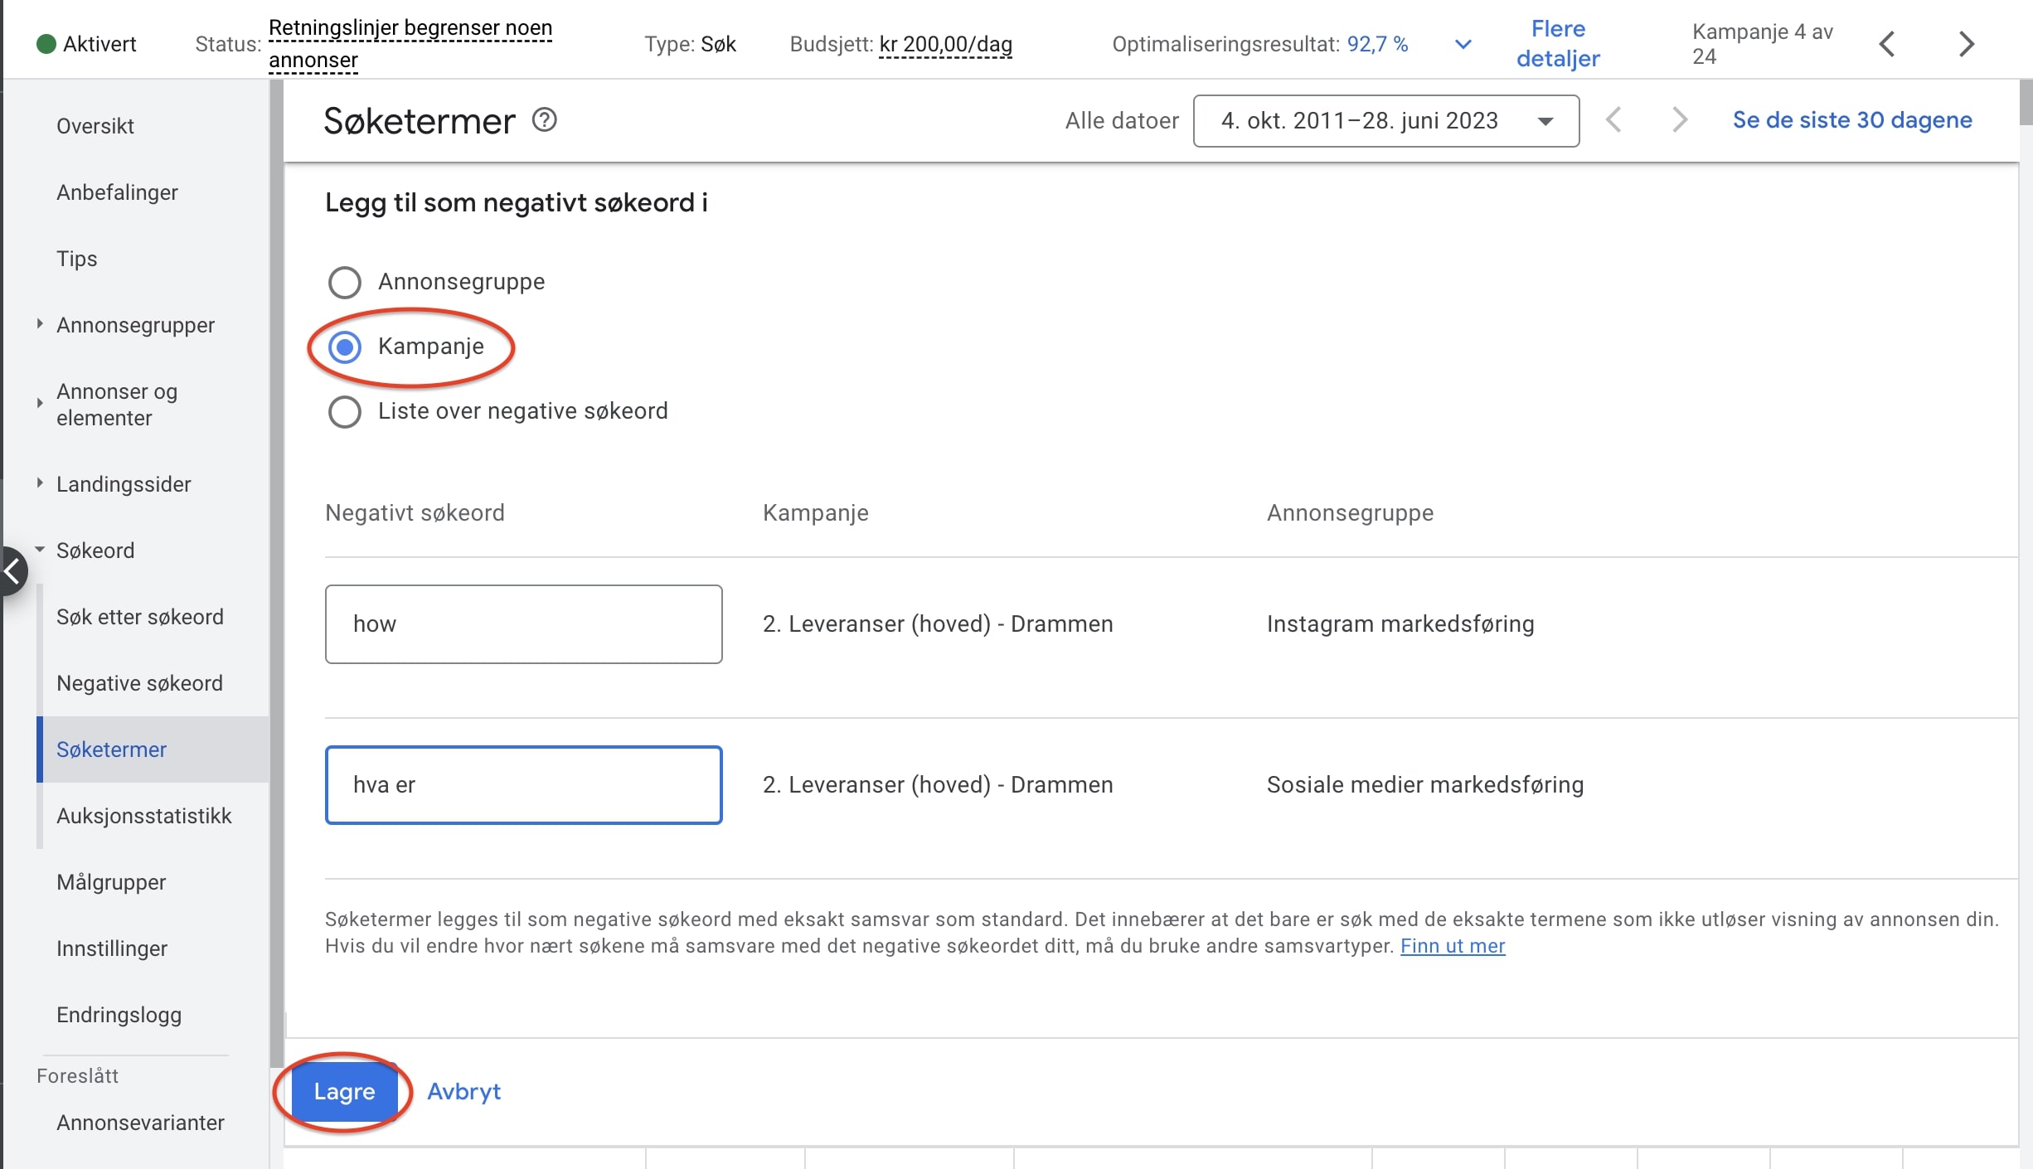Click the Lagre button
2033x1169 pixels.
344,1092
